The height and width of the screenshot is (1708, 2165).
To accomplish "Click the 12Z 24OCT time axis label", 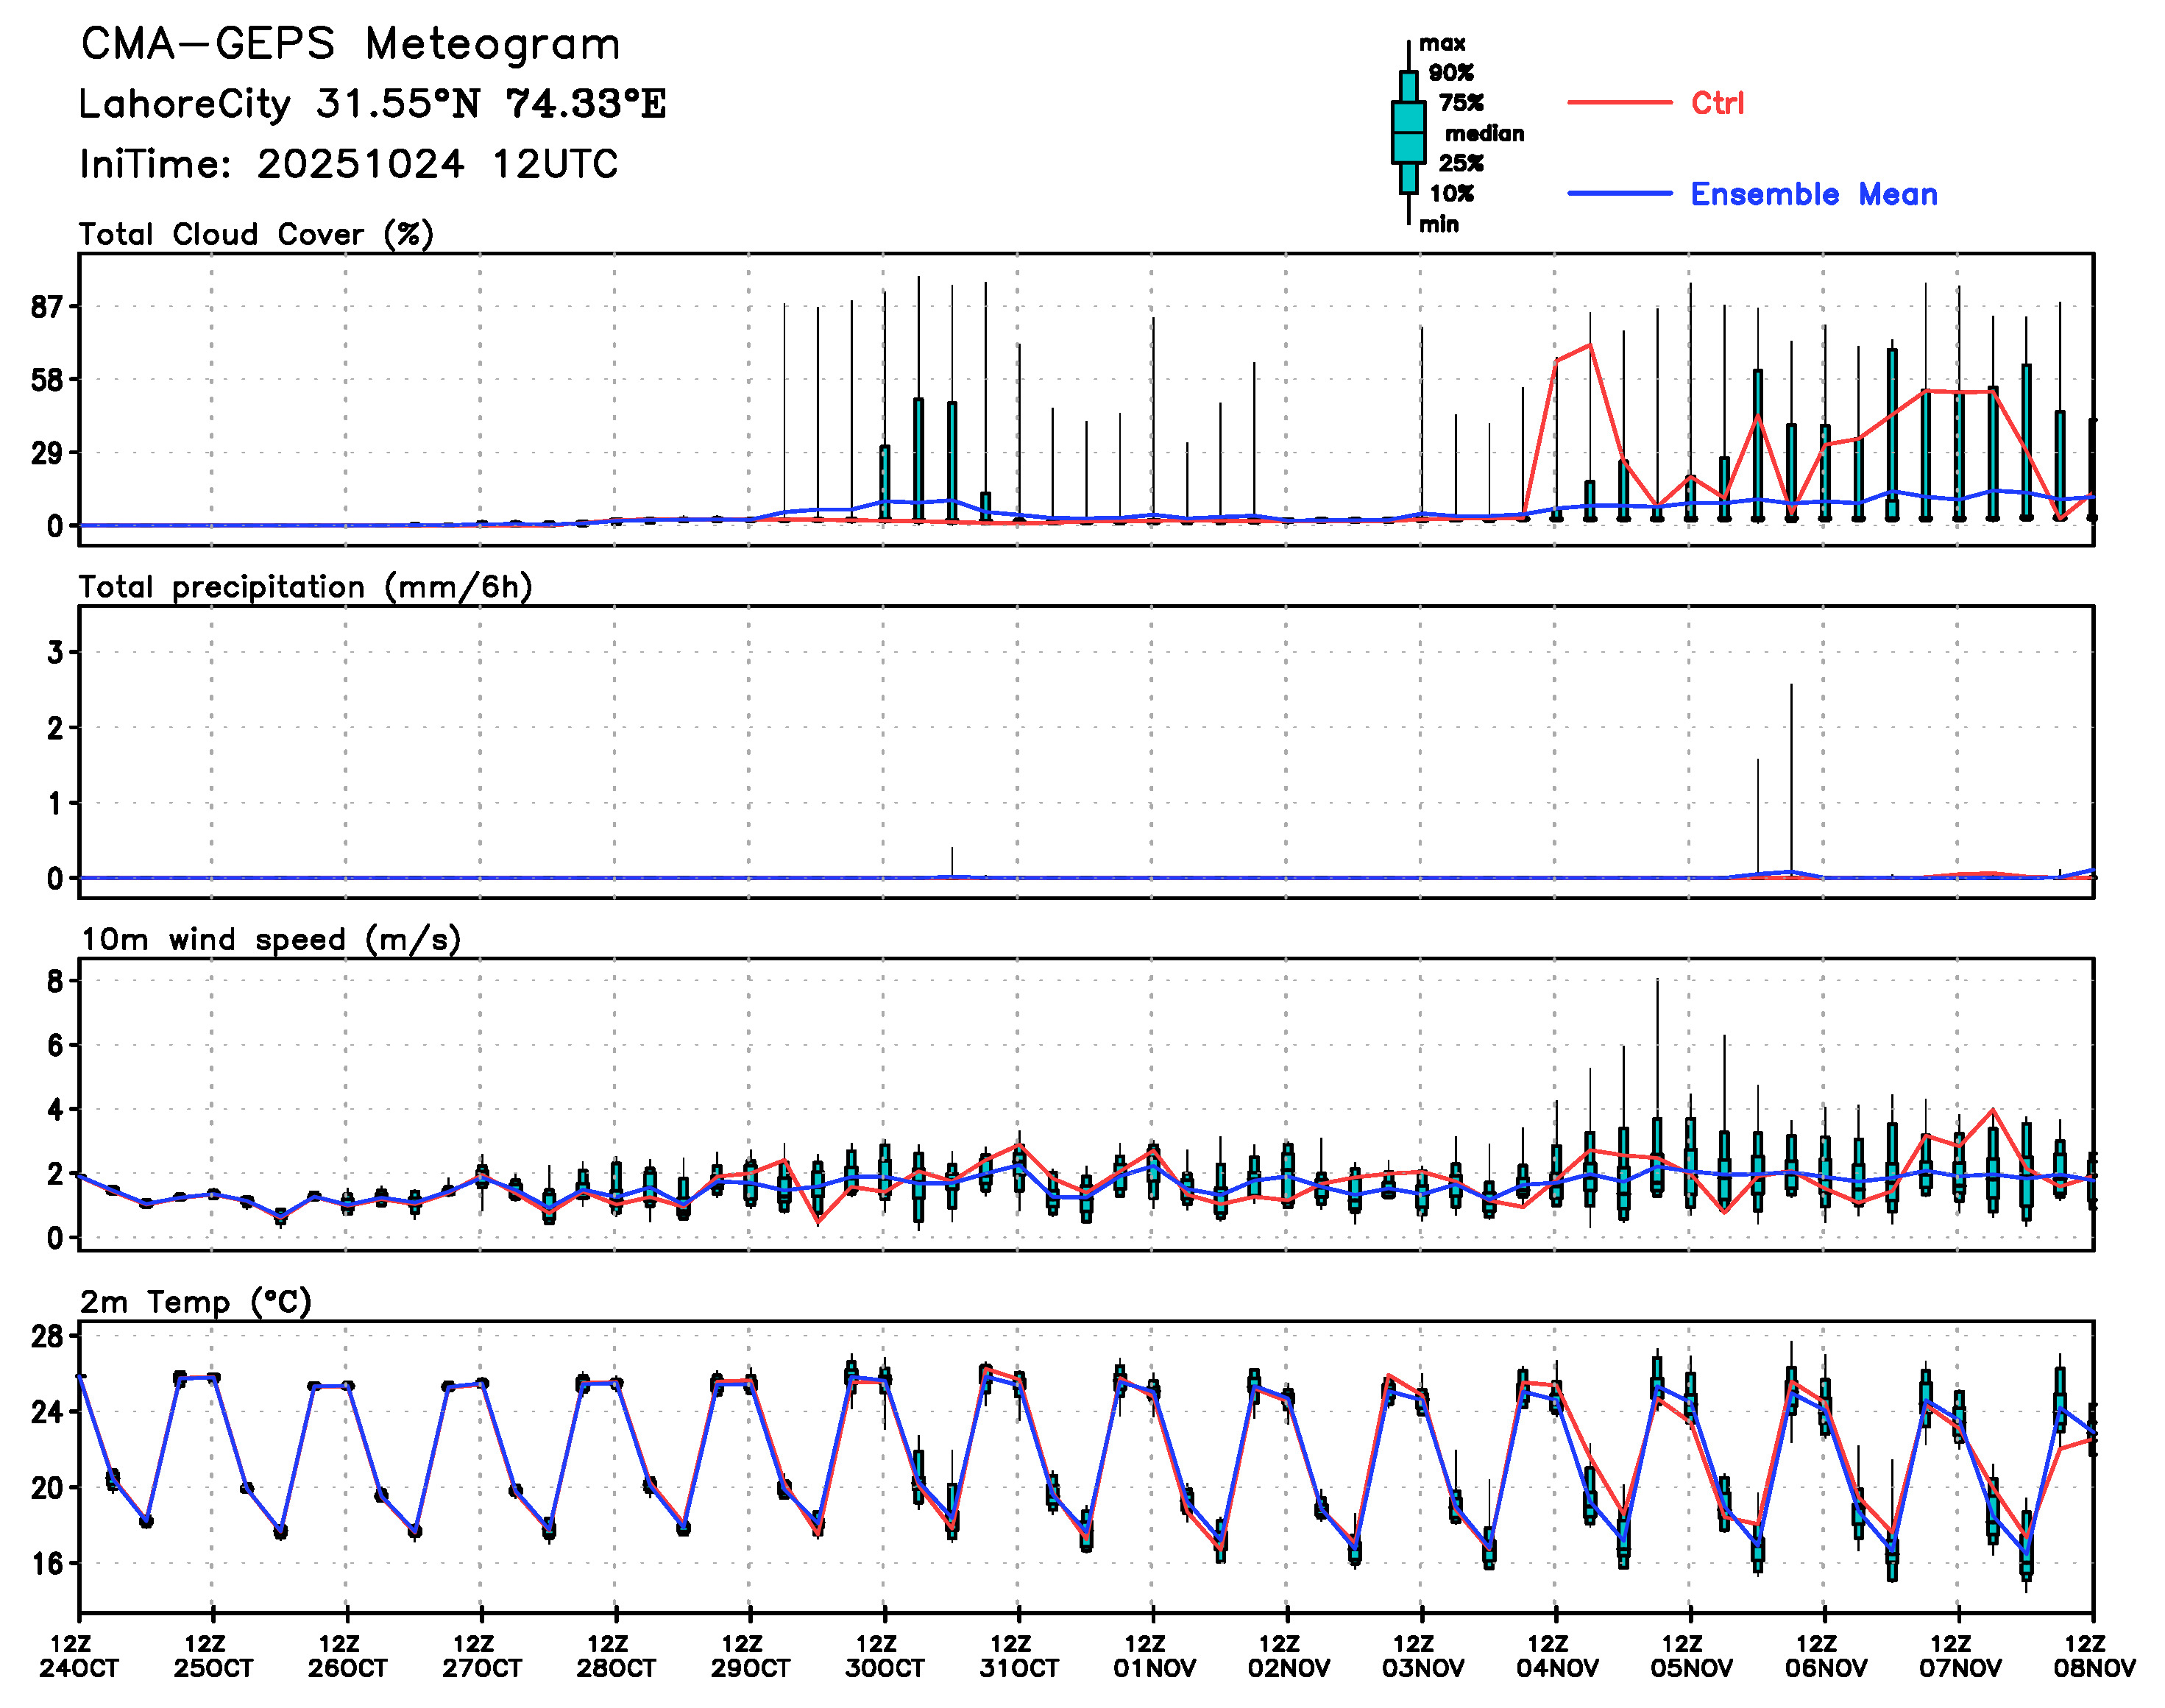I will click(x=79, y=1656).
